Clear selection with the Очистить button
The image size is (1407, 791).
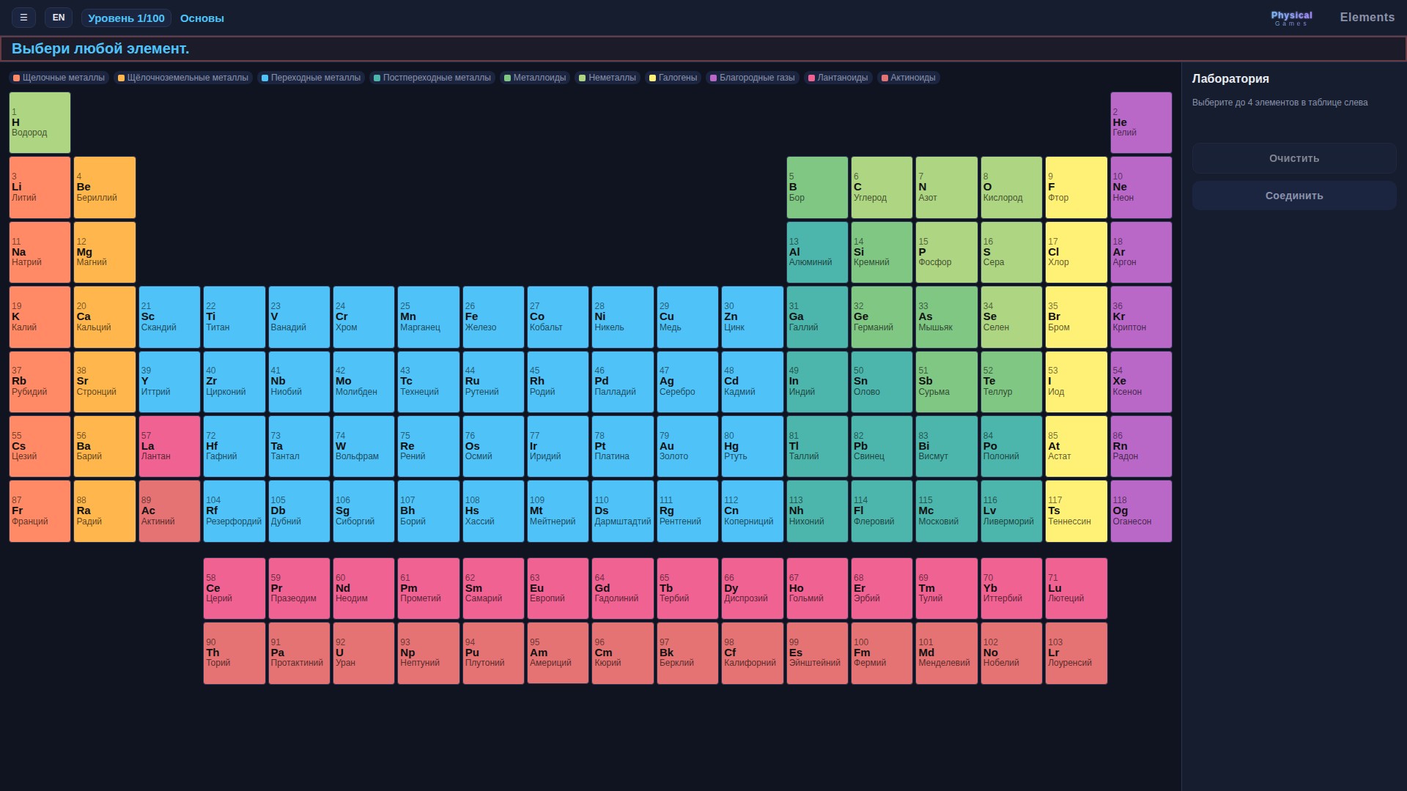[x=1294, y=158]
